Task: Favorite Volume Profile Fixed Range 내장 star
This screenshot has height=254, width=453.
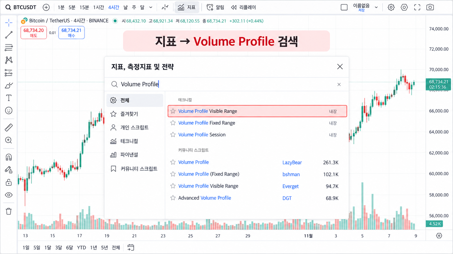Action: click(173, 123)
